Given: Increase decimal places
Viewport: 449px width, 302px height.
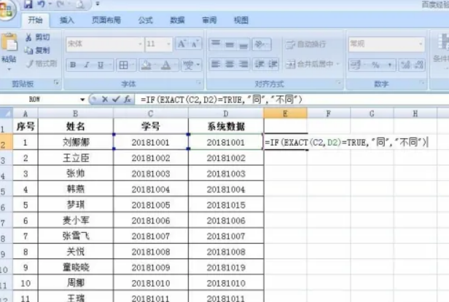Looking at the screenshot, I should click(x=406, y=65).
